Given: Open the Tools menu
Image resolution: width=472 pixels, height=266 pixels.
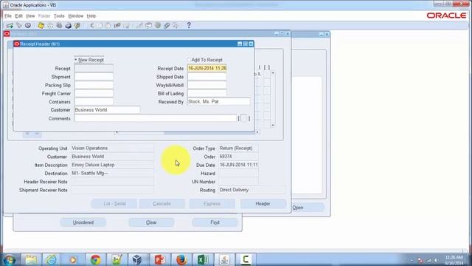Looking at the screenshot, I should pos(59,16).
